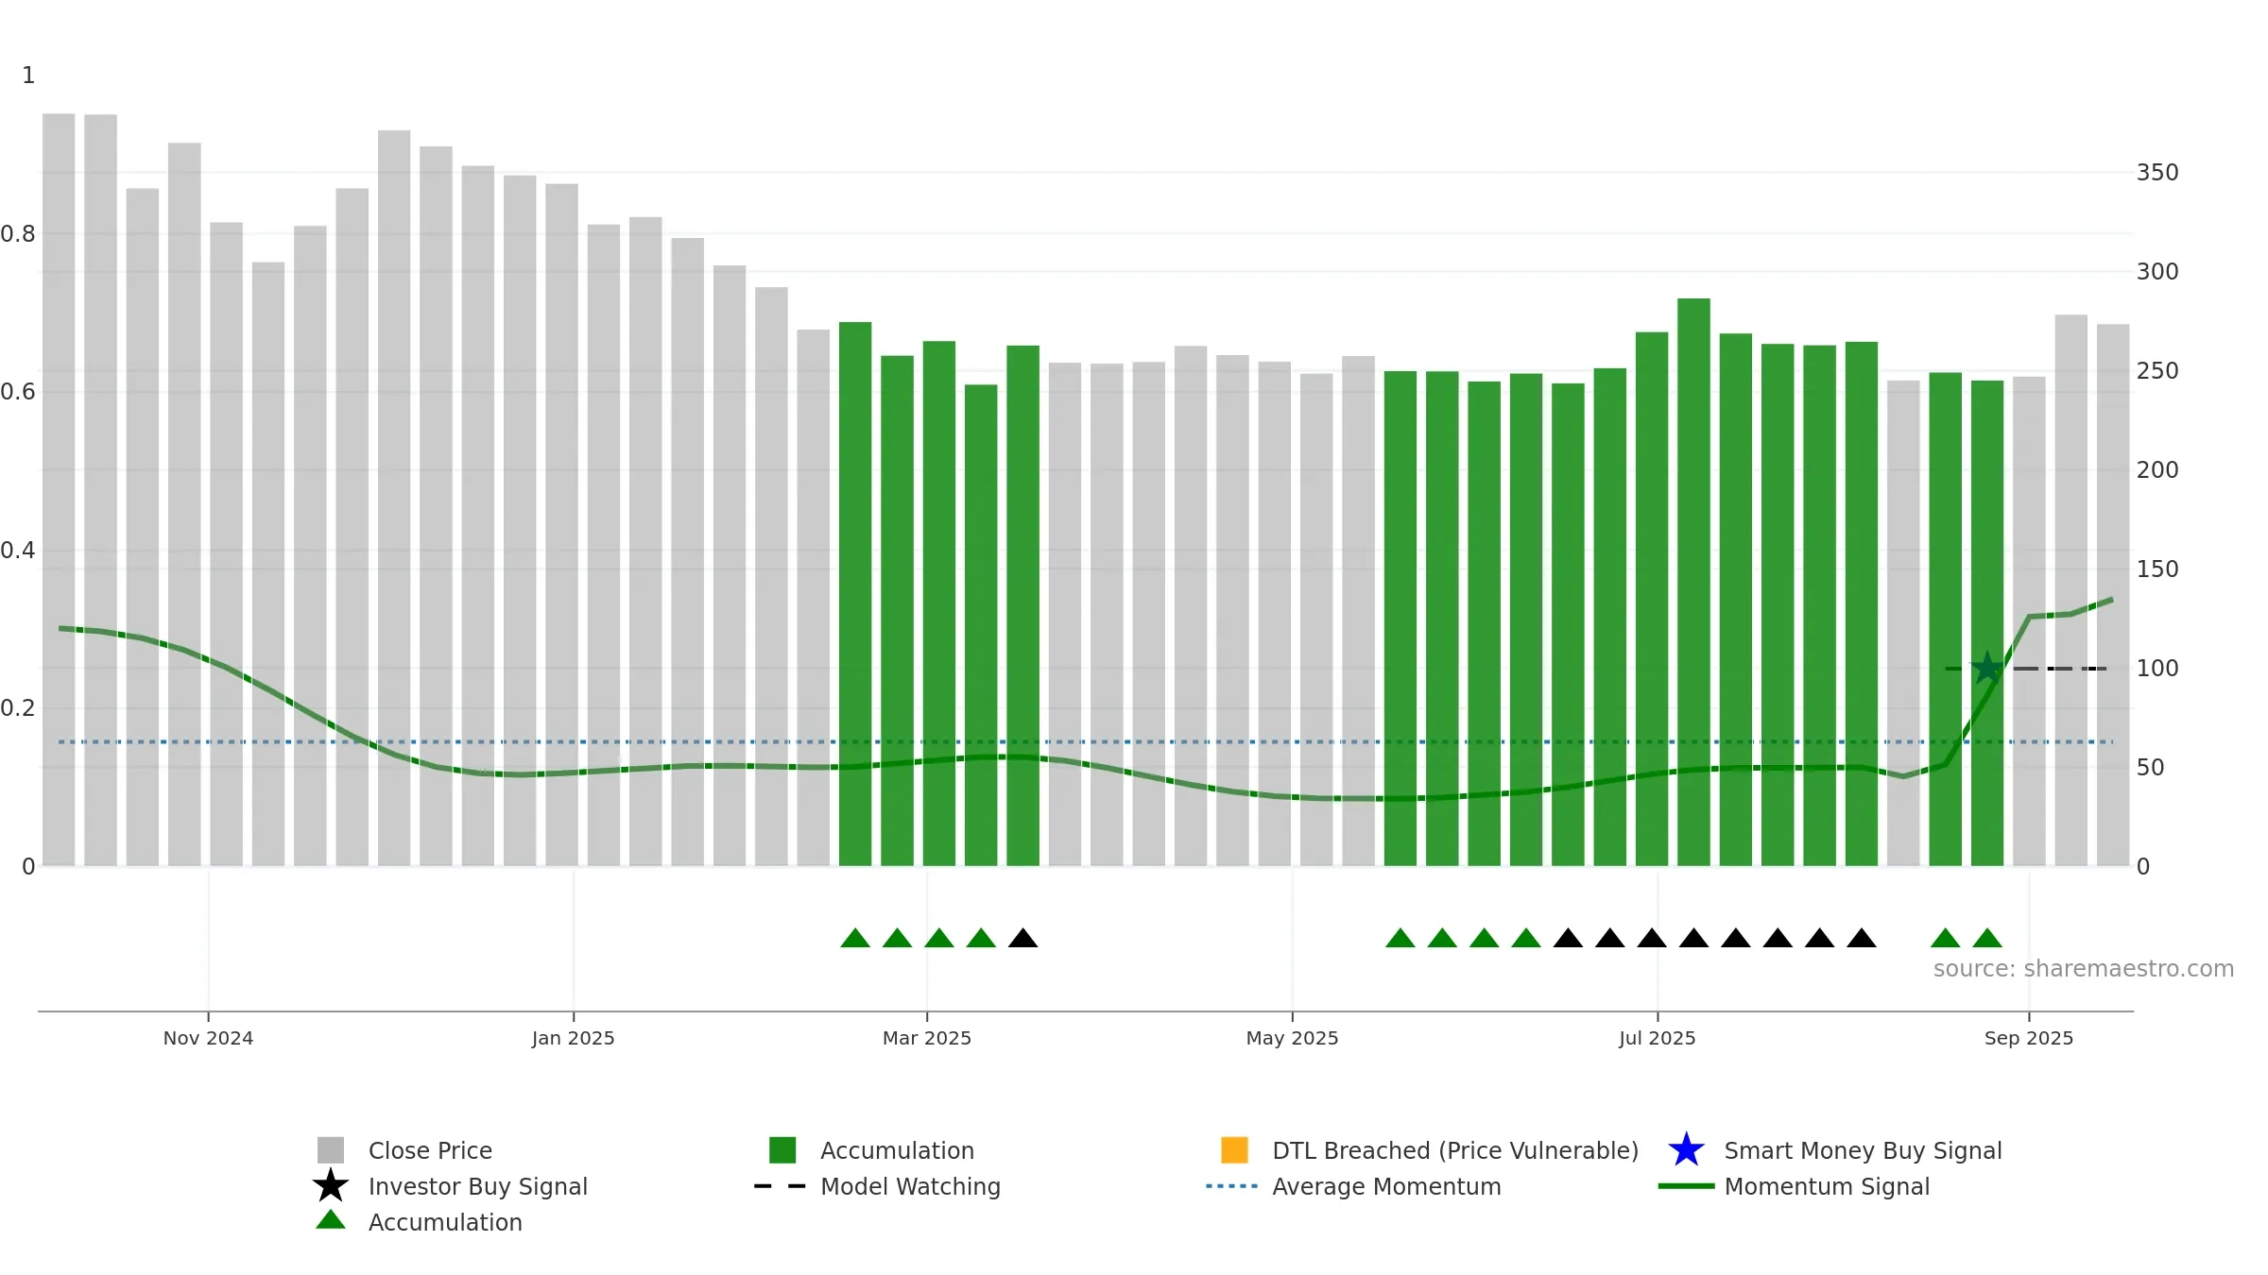This screenshot has height=1275, width=2268.
Task: Click the Nov 2024 axis label
Action: [208, 1038]
